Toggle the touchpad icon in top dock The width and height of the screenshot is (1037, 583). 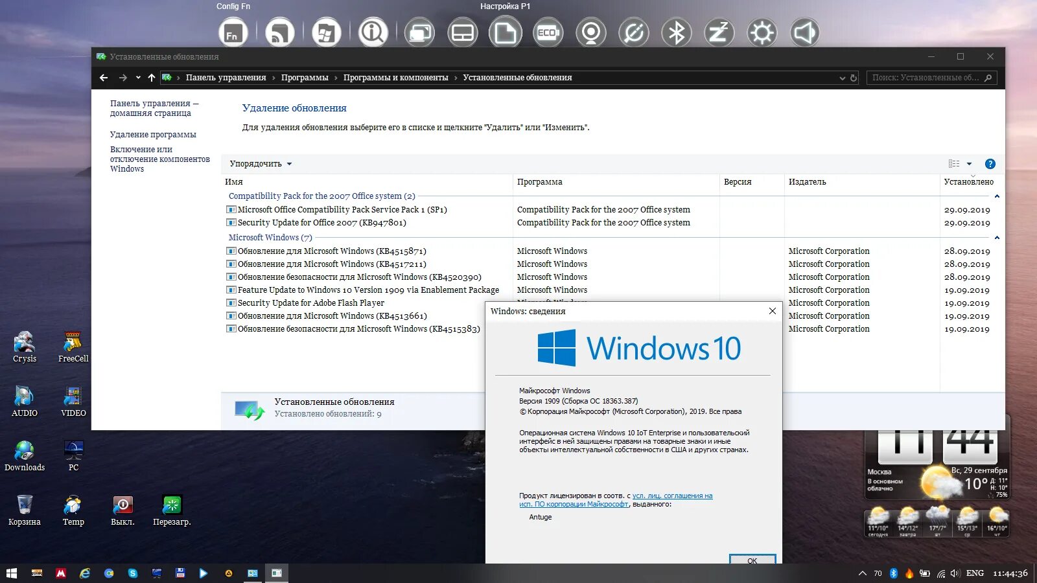pyautogui.click(x=463, y=32)
